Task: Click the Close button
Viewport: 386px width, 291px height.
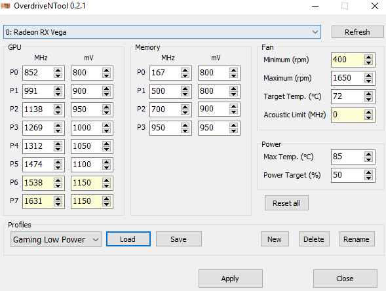Action: coord(345,279)
